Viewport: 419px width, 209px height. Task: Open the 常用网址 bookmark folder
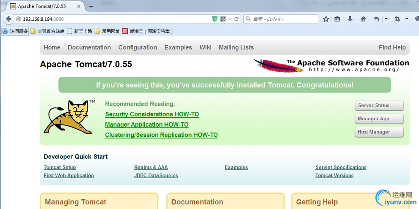coord(108,31)
